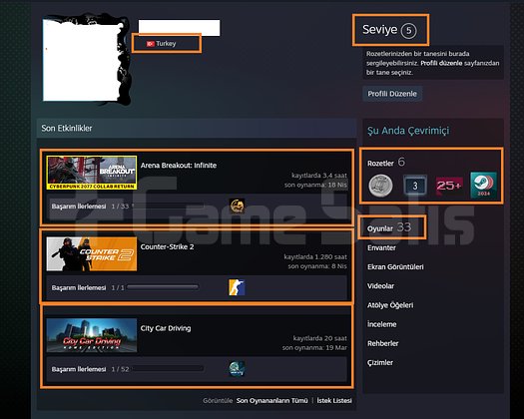Screen dimensions: 524x419
Task: Click the 'kayıtlarda 1.280 saat' text
Action: [315, 257]
